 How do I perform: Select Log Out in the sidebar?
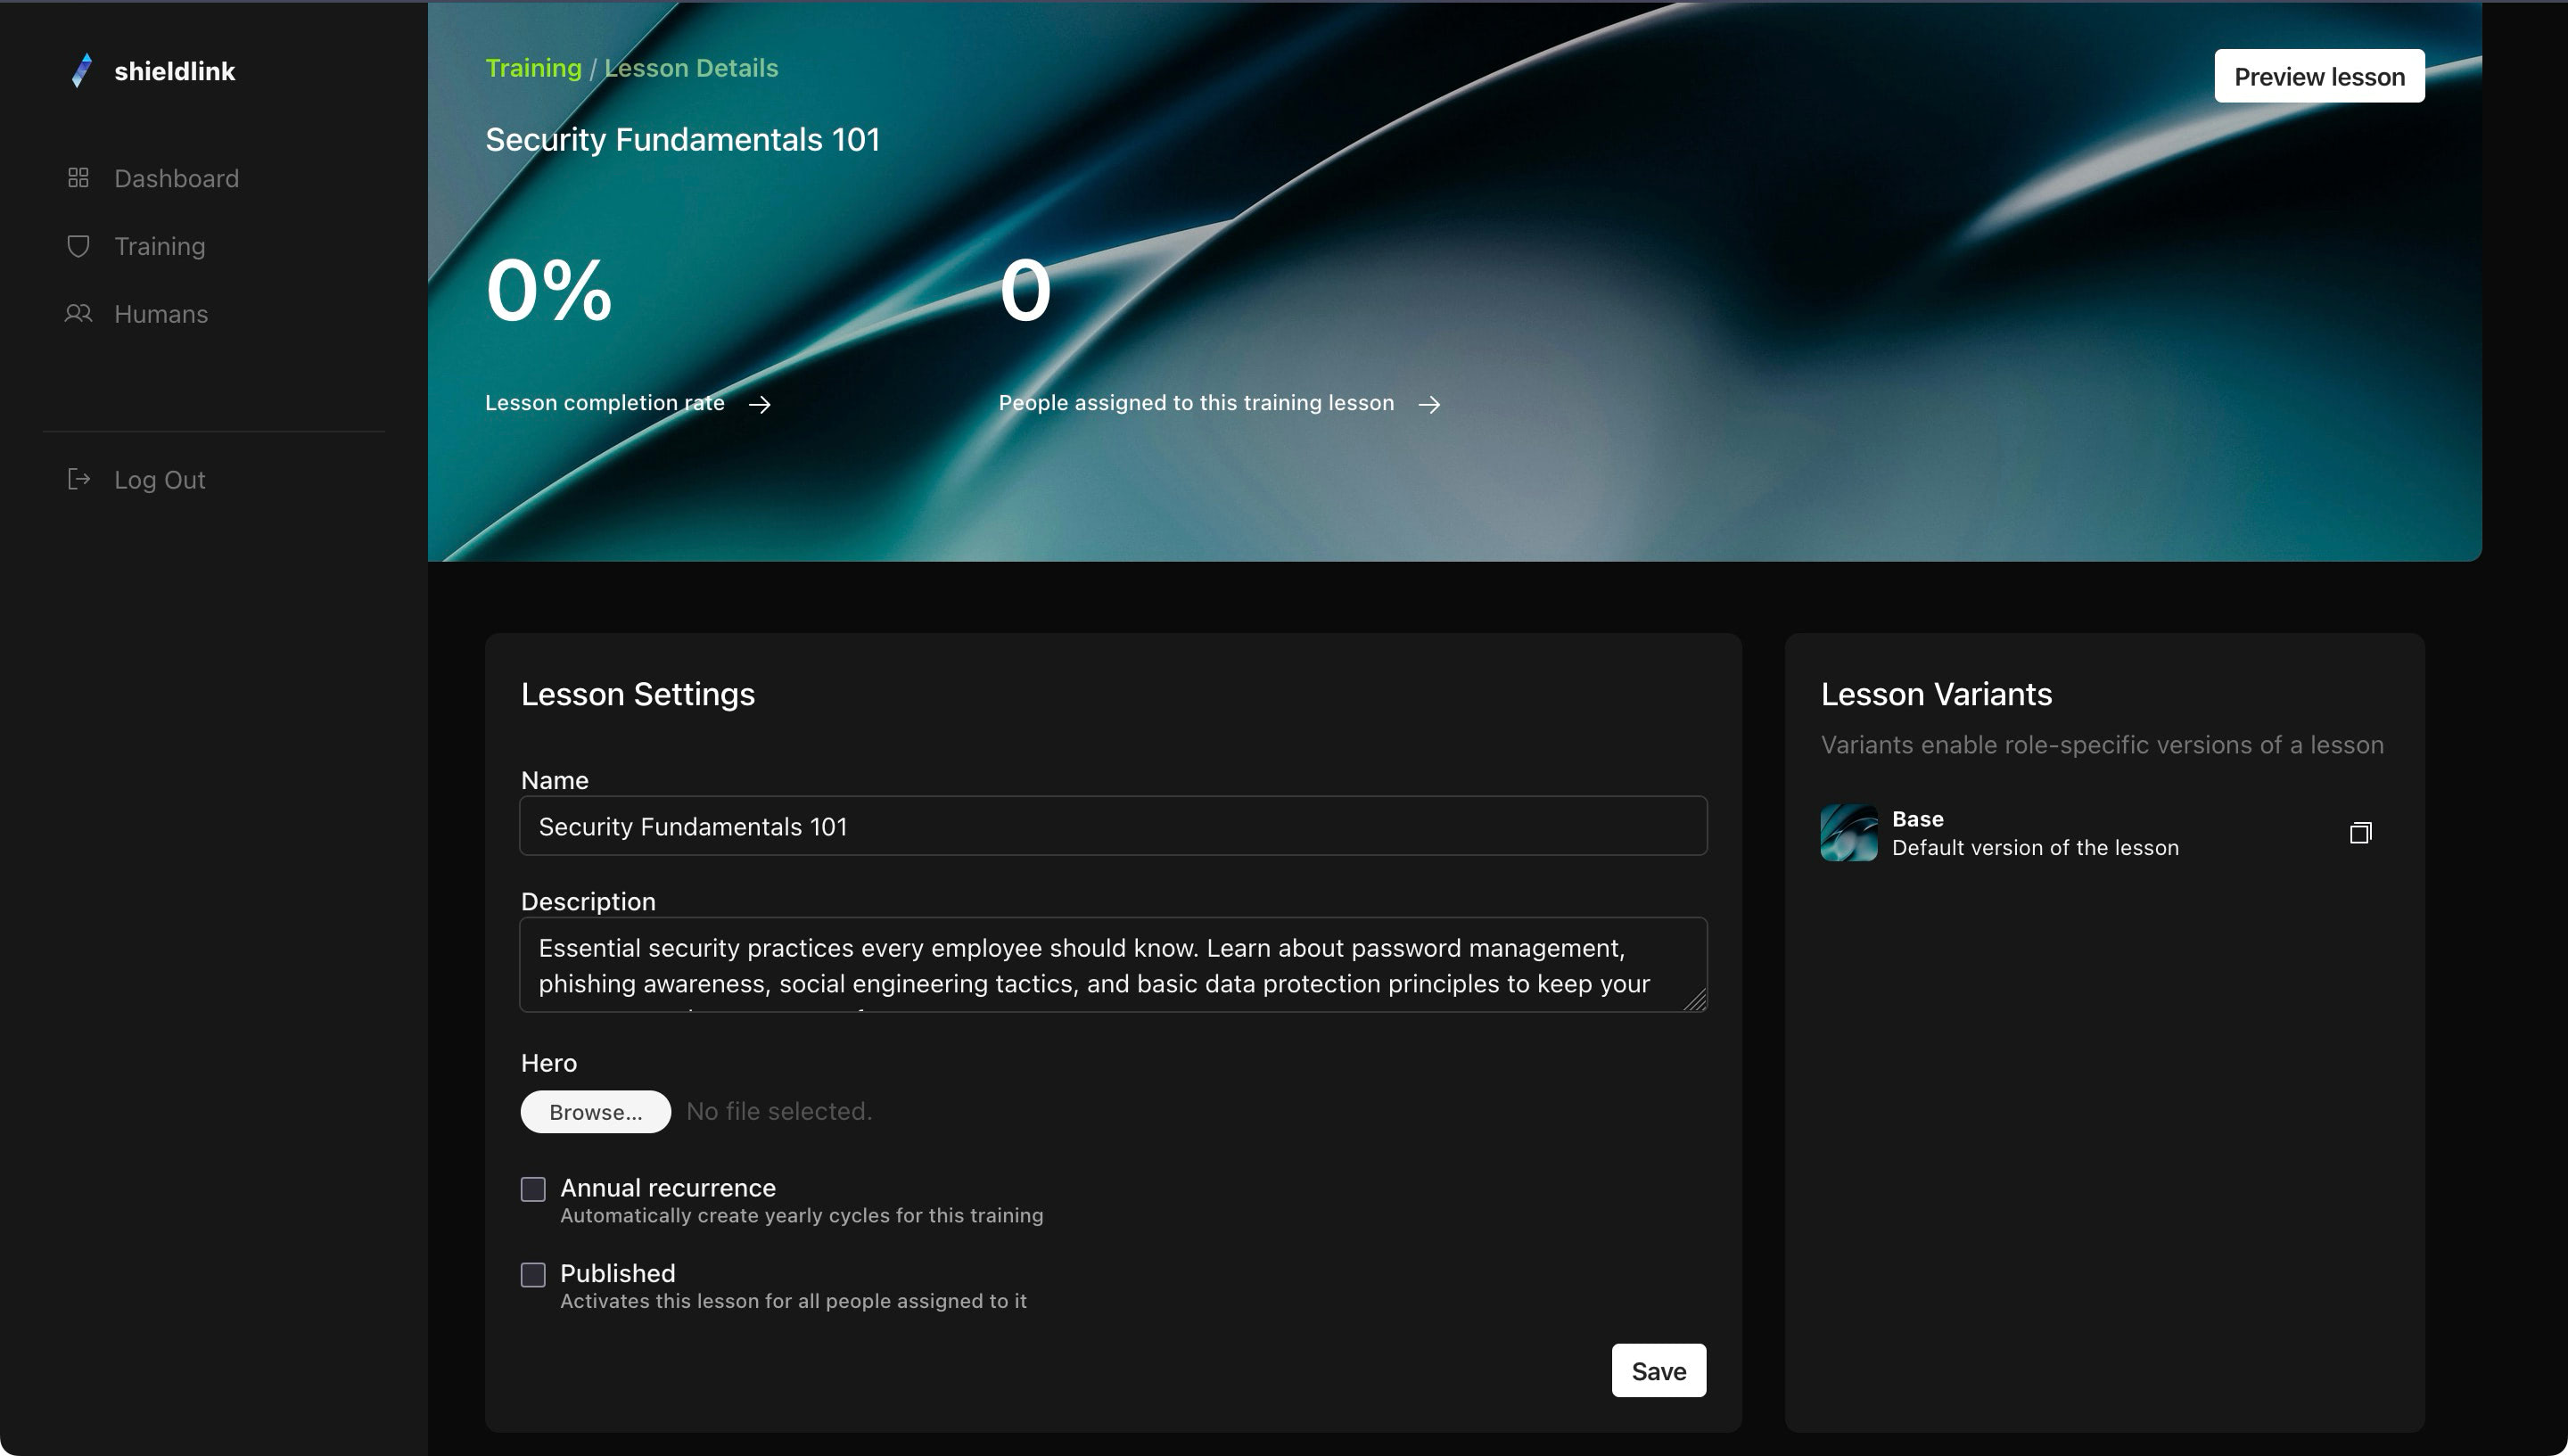coord(160,480)
